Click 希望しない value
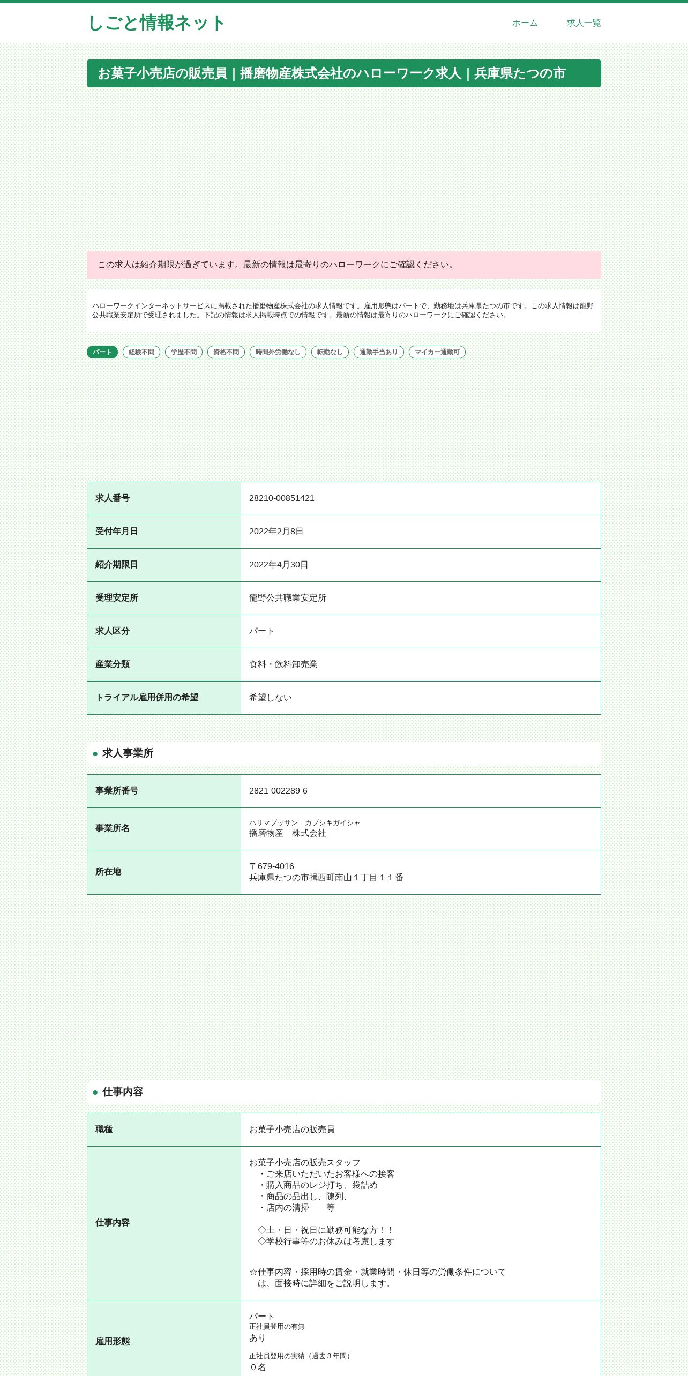The image size is (688, 1376). pos(271,698)
